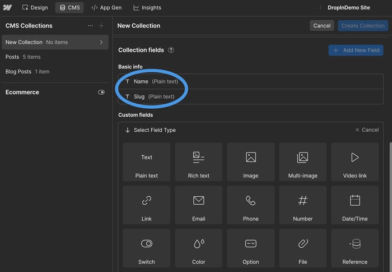Open Collection fields help icon

(x=171, y=50)
